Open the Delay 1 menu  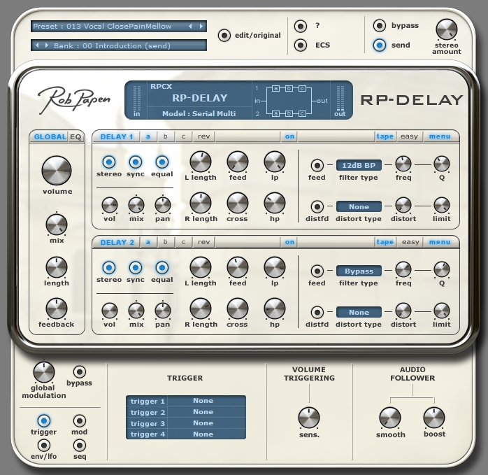coord(440,136)
